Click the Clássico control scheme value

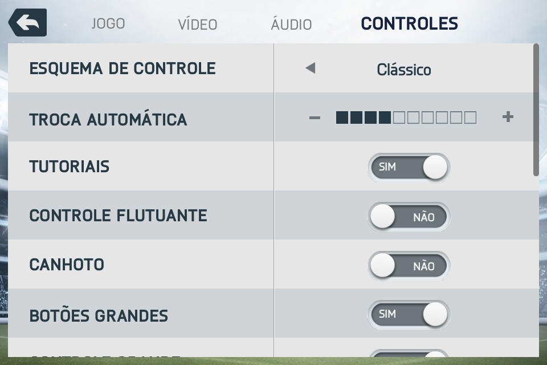[404, 70]
